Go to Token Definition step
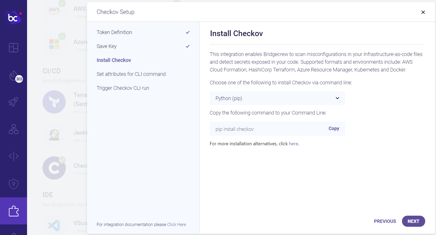The width and height of the screenshot is (436, 235). pos(114,32)
